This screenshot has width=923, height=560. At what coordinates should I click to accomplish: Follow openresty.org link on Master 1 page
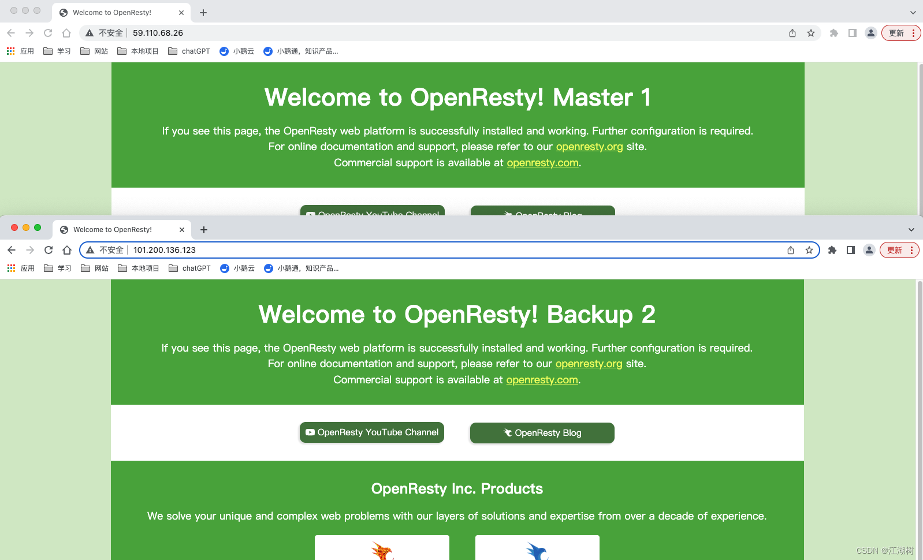point(590,147)
